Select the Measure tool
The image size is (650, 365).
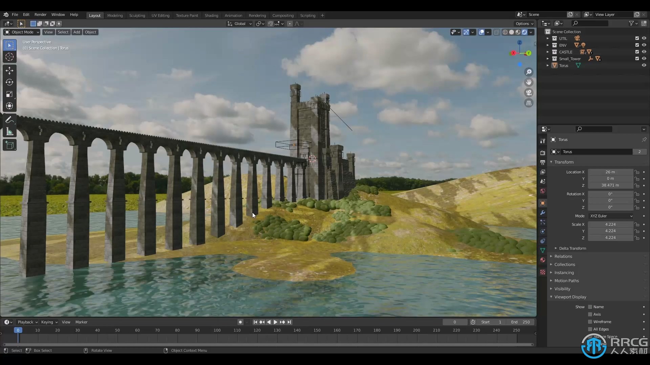coord(9,131)
